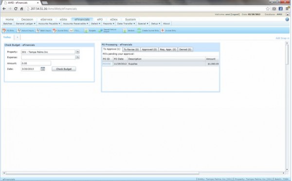Open the Journal Entry toolbar icon

pyautogui.click(x=60, y=30)
